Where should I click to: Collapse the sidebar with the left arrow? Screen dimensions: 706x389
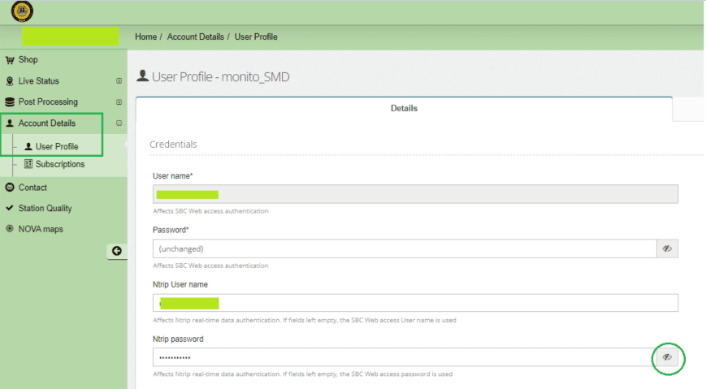click(116, 251)
